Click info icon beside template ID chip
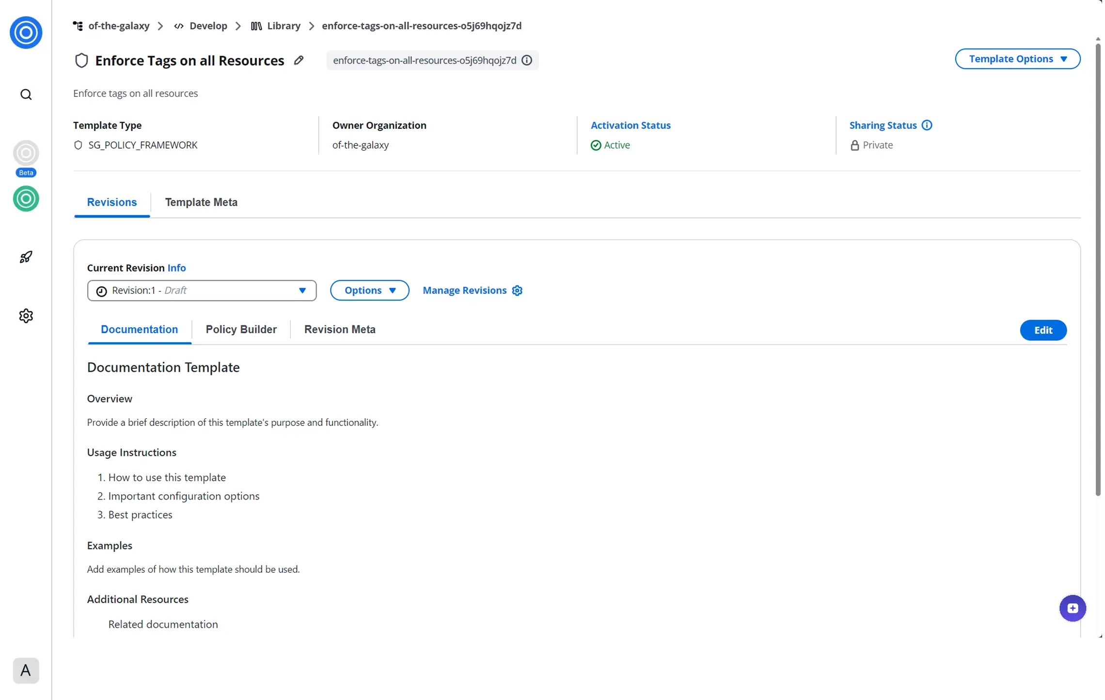Viewport: 1105px width, 700px height. 527,61
